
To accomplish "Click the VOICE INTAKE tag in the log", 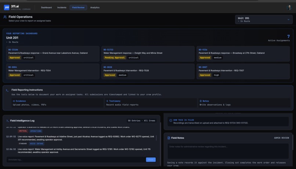I will (37, 144).
